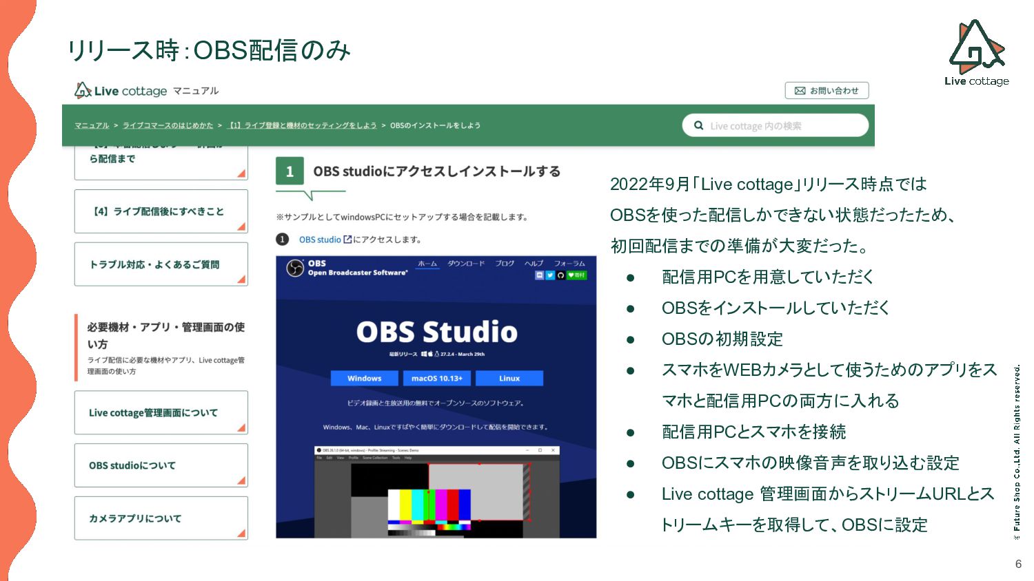The height and width of the screenshot is (581, 1034).
Task: Open the ライブコマースのはじめかた breadcrumb link
Action: point(168,125)
